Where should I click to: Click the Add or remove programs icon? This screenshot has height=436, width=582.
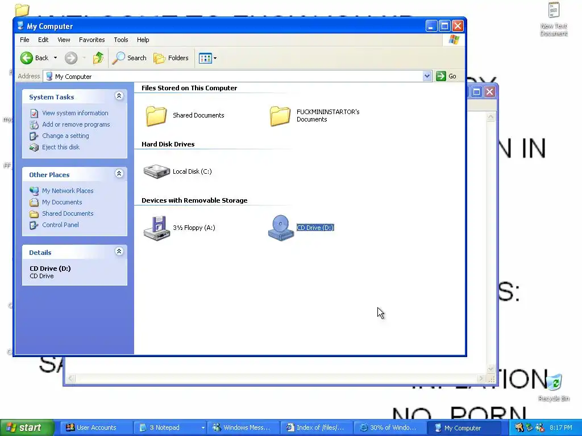coord(34,124)
